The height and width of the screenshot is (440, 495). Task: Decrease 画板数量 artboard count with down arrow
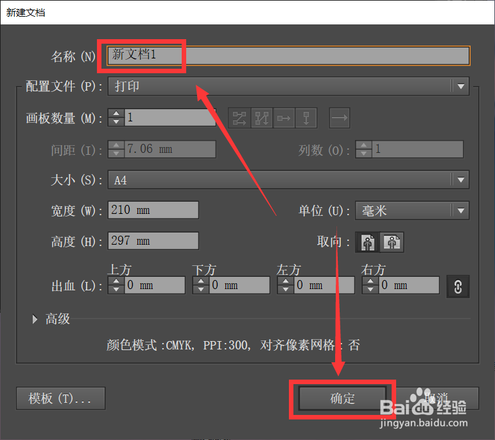[x=116, y=121]
